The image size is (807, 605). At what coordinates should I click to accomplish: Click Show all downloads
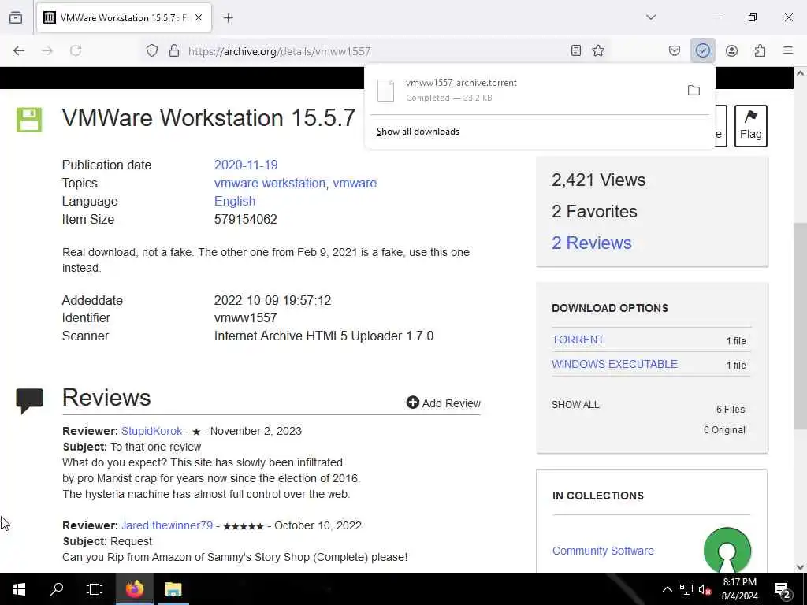pos(418,132)
